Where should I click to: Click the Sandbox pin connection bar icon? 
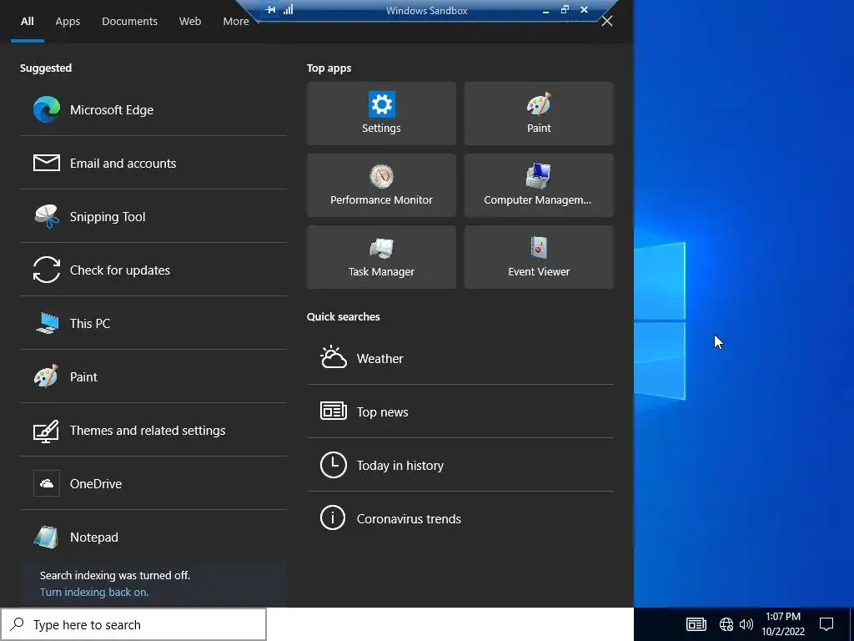(x=271, y=9)
